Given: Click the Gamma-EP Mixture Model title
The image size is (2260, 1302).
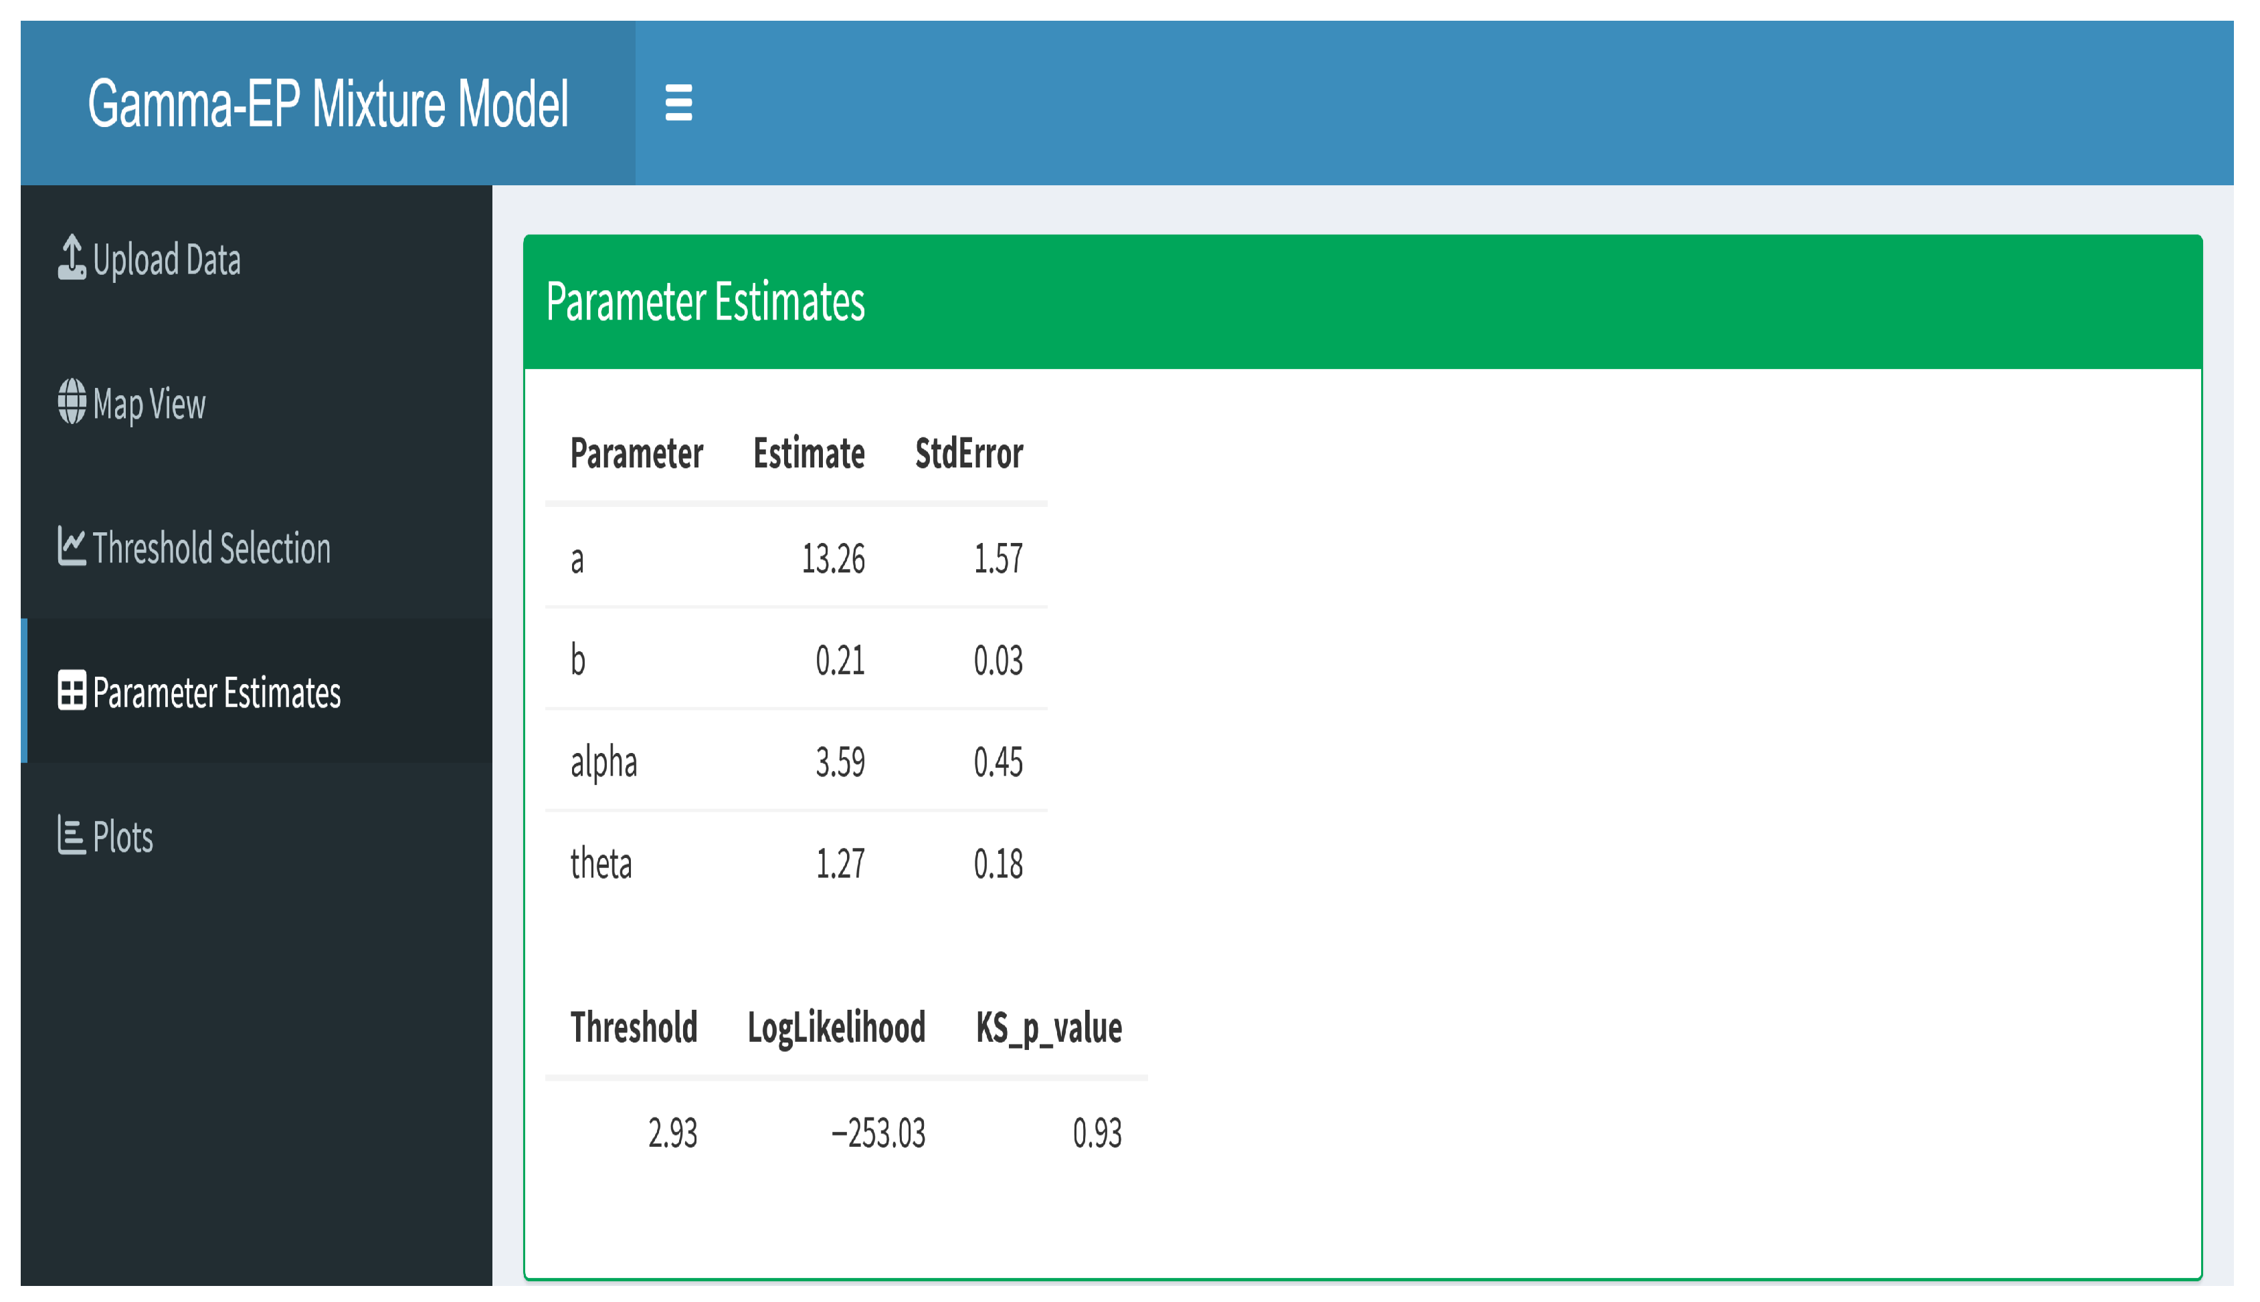Looking at the screenshot, I should pos(328,104).
